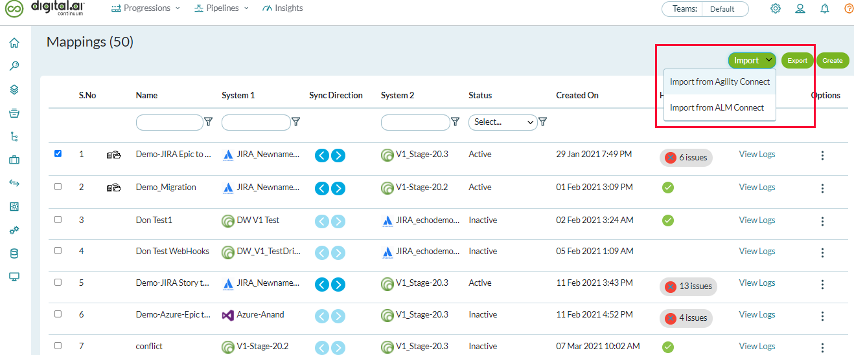Screen dimensions: 854x355
Task: Click right sync arrow for Demo_Migration row
Action: 338,188
